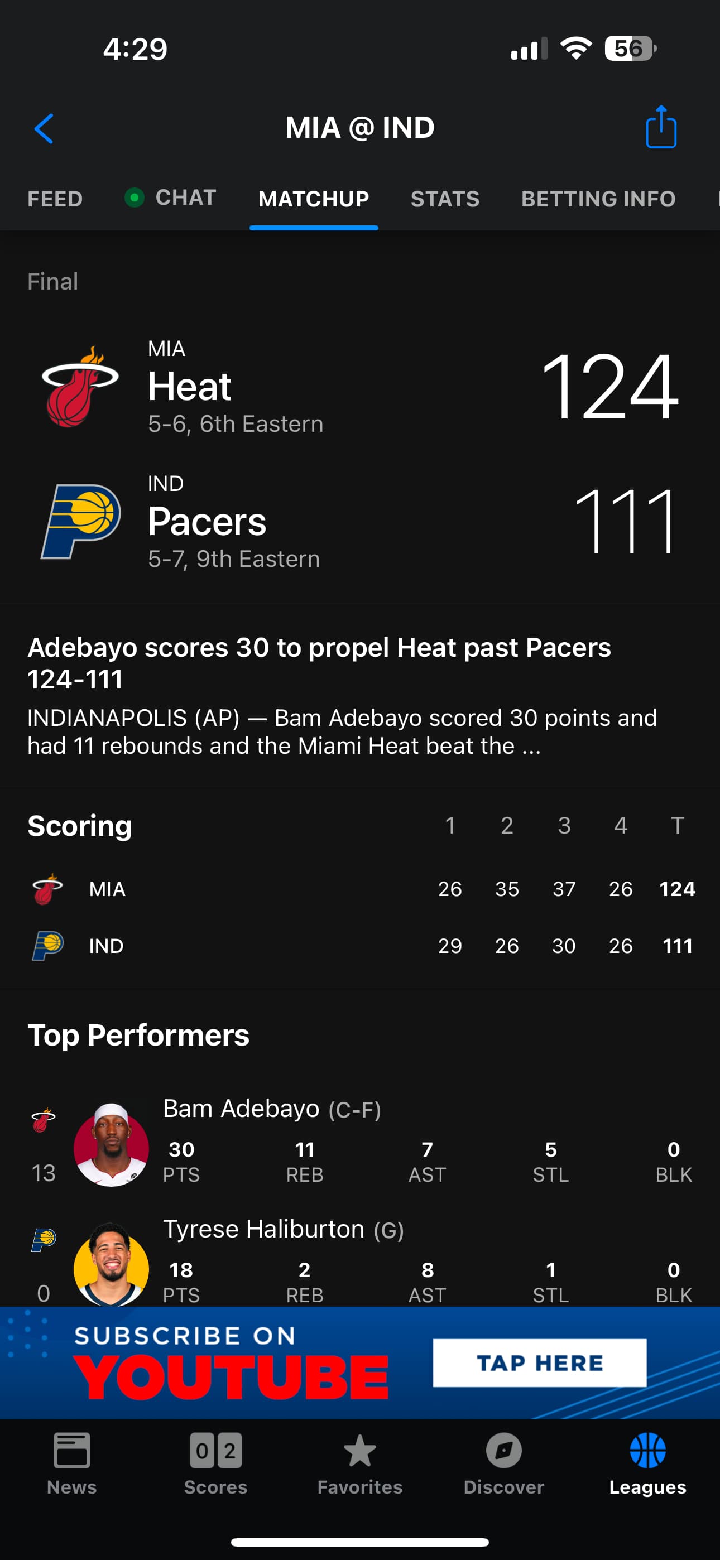Open the Discover compass icon
The height and width of the screenshot is (1560, 720).
click(x=503, y=1451)
